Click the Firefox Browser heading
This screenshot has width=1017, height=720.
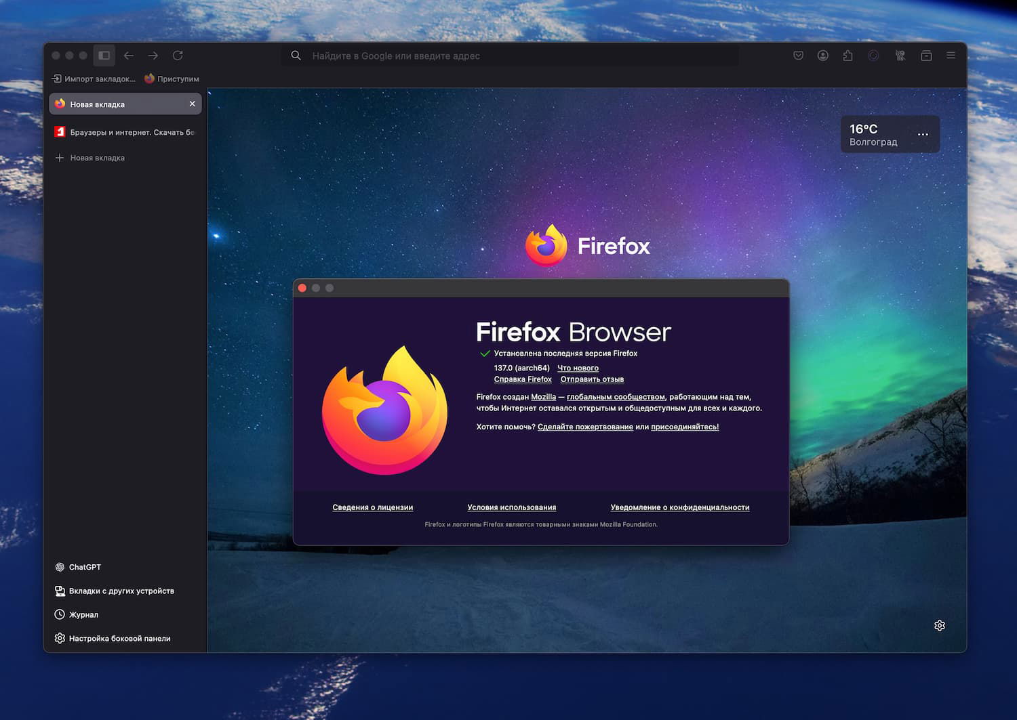574,332
